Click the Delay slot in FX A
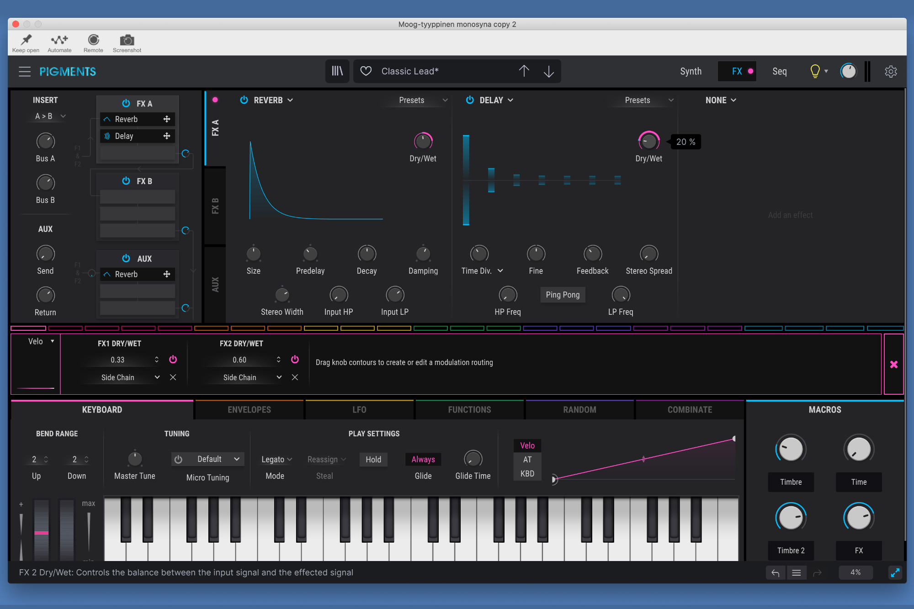The image size is (914, 609). coord(137,136)
